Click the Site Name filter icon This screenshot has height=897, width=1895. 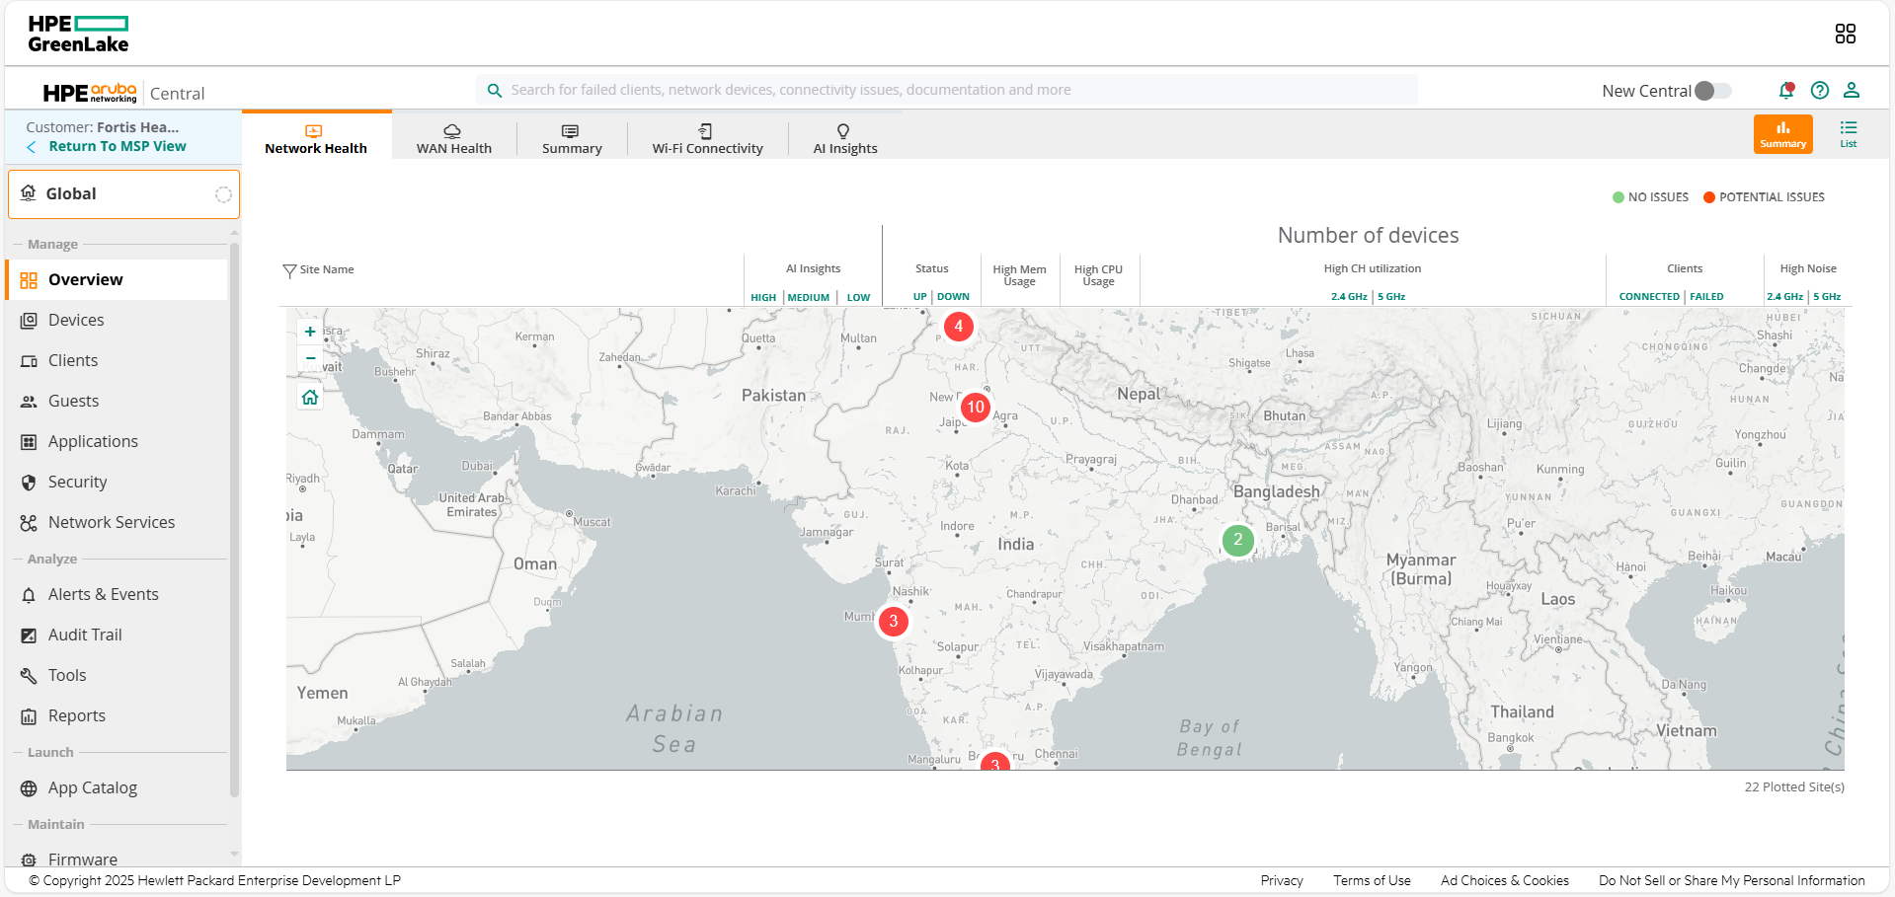point(289,270)
